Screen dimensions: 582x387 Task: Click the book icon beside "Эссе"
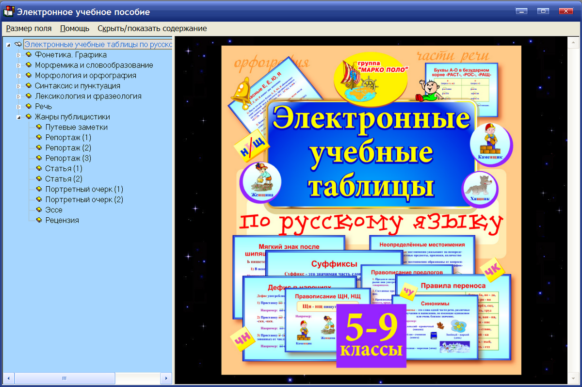click(39, 210)
